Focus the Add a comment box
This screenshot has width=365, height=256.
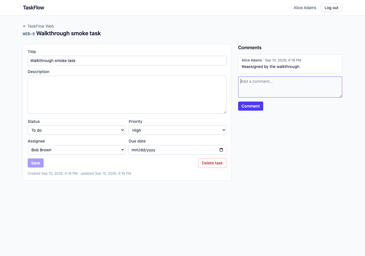pos(290,87)
